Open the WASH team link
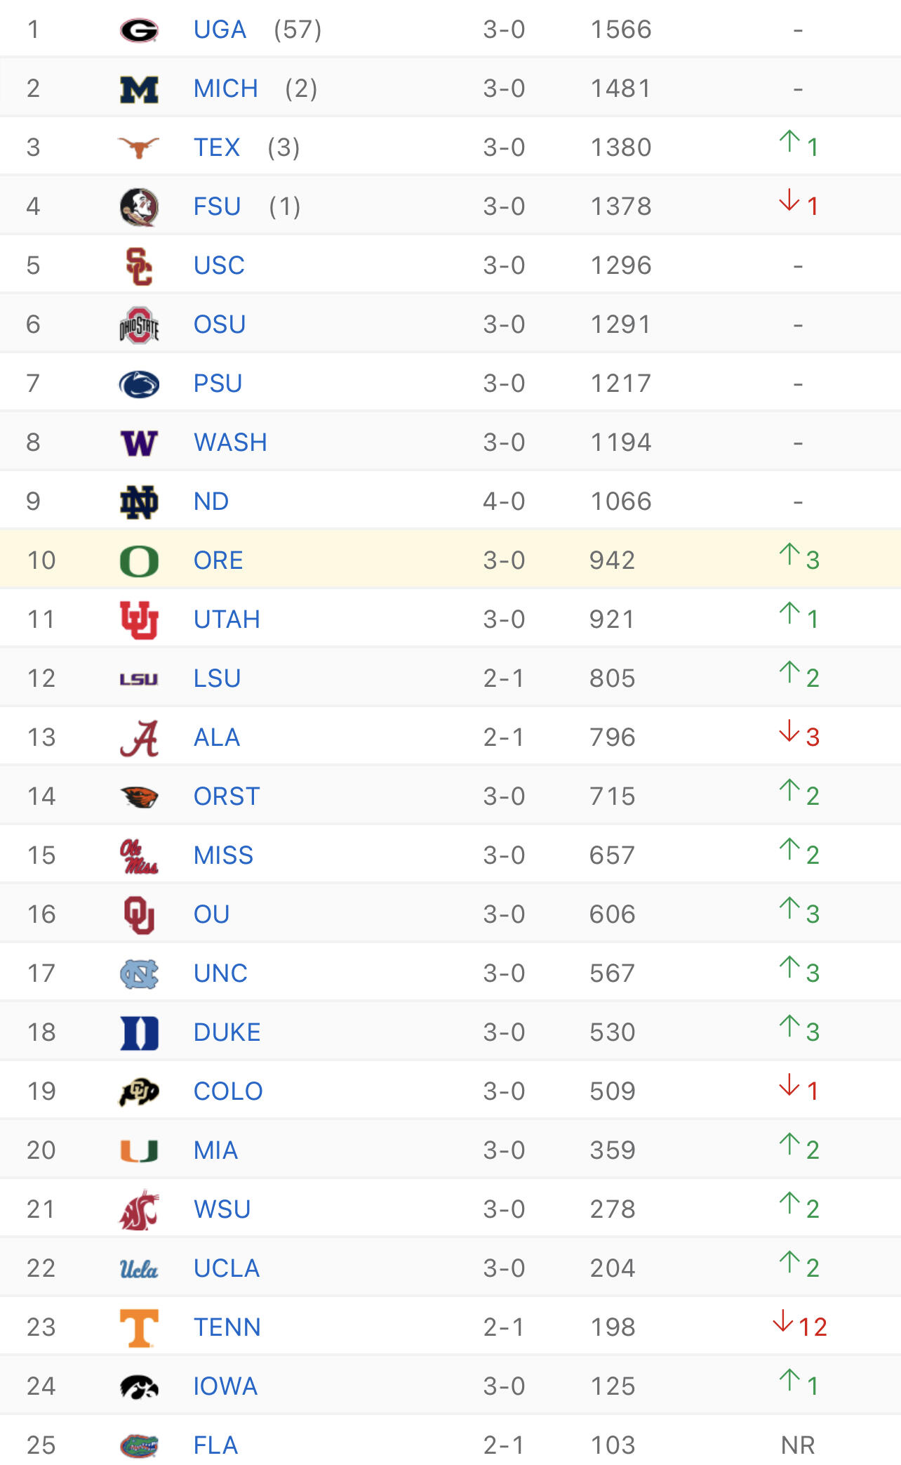Image resolution: width=901 pixels, height=1465 pixels. (230, 442)
